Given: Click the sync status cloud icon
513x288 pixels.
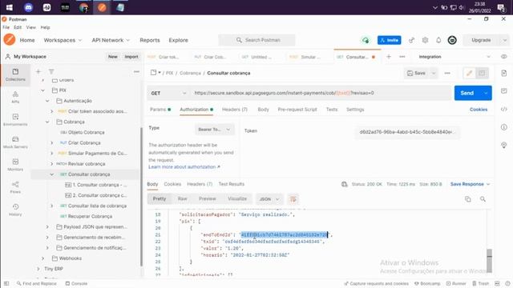Looking at the screenshot, I should (366, 40).
